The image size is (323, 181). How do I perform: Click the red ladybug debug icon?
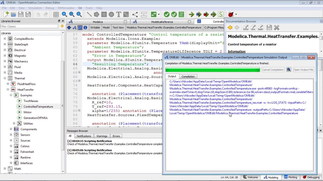point(231,14)
